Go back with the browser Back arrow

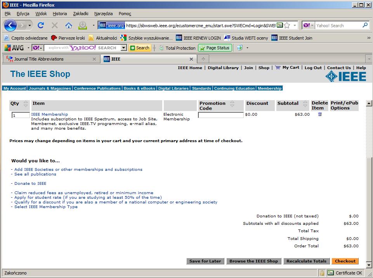tap(10, 25)
